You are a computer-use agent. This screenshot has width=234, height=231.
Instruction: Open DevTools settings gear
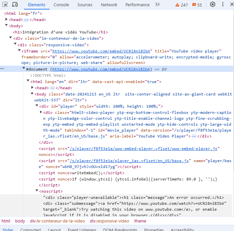tap(213, 5)
